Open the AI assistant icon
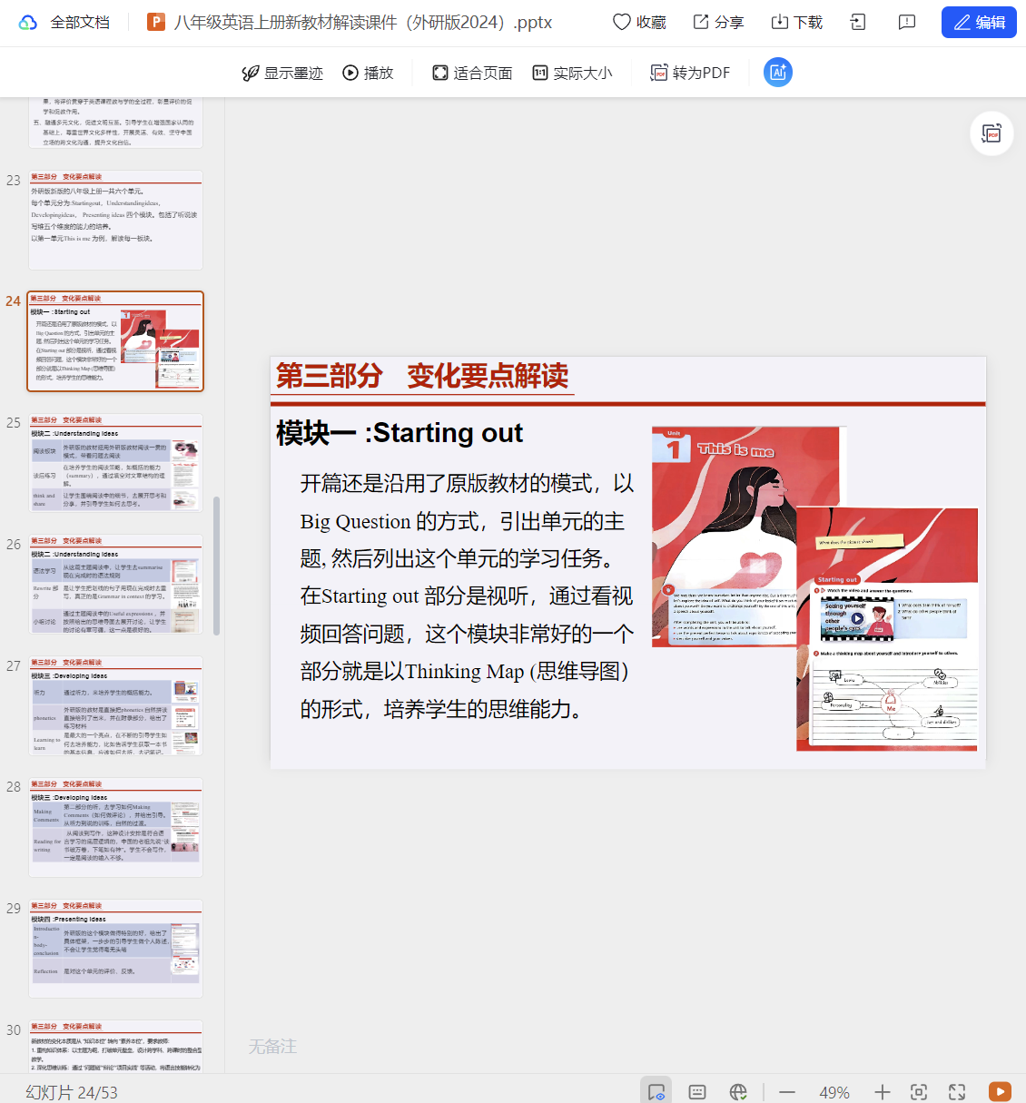 777,73
